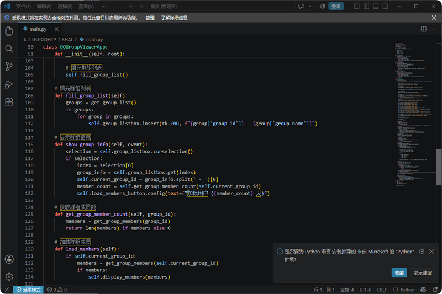This screenshot has width=442, height=294.
Task: Click SHAI in the breadcrumb
Action: (67, 39)
